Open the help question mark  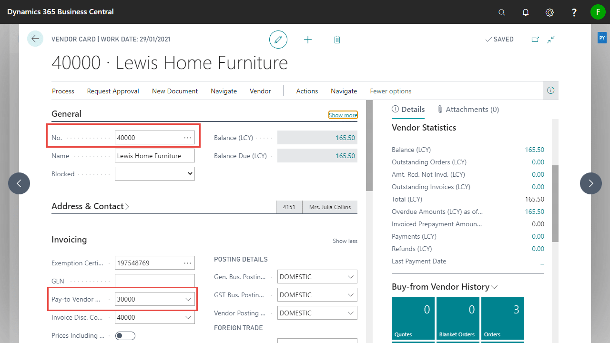point(574,12)
